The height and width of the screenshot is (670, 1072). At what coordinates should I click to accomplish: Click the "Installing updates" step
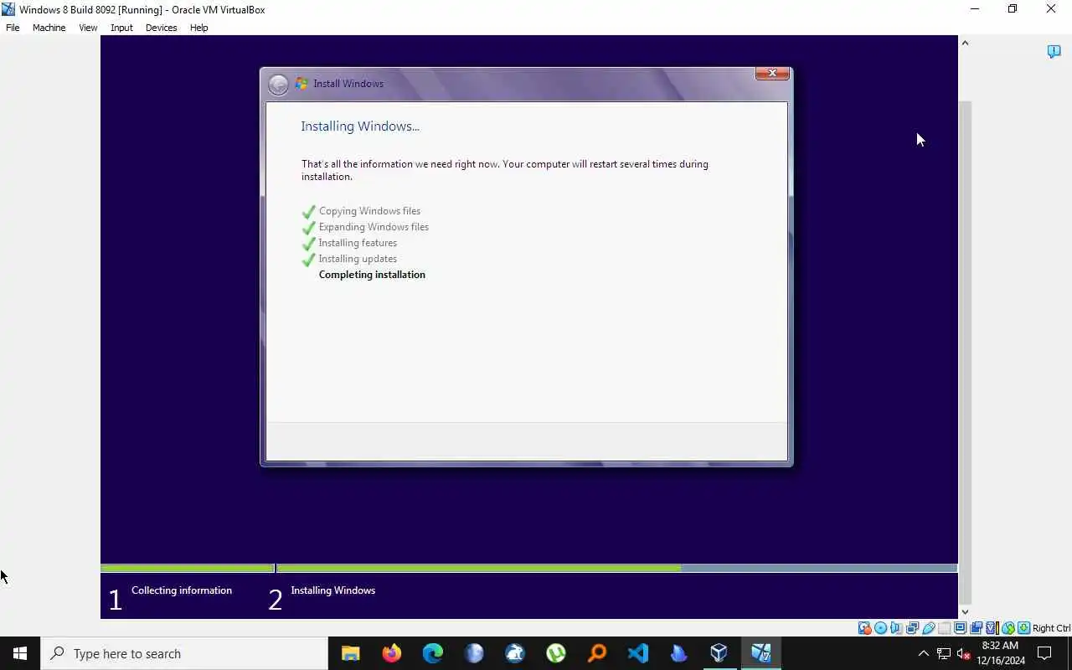(358, 259)
